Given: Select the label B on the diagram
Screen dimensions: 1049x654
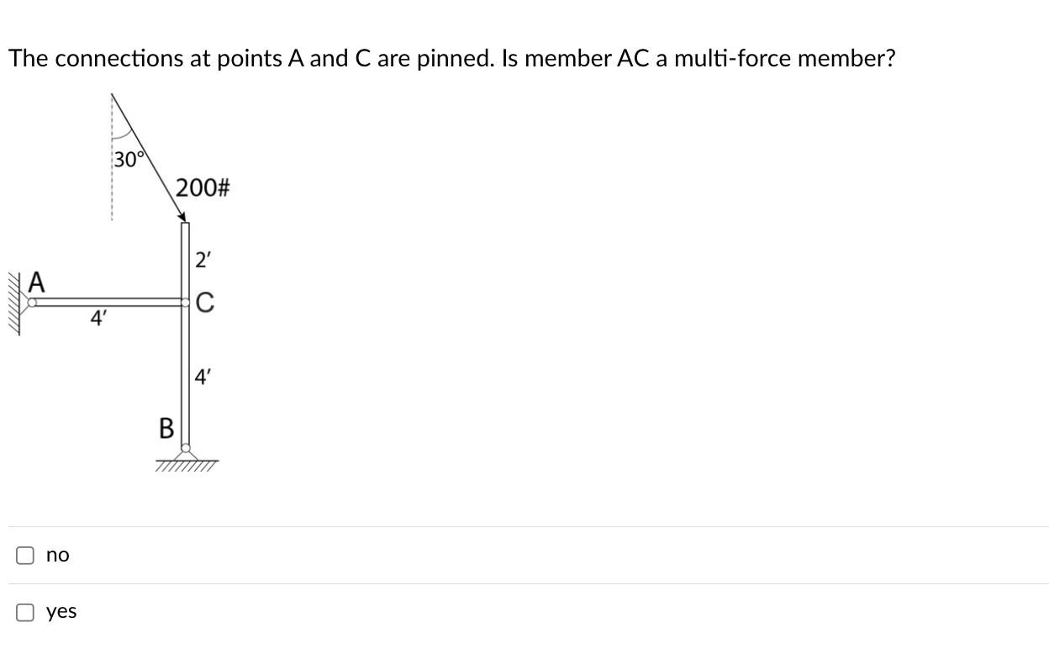Looking at the screenshot, I should (x=166, y=430).
